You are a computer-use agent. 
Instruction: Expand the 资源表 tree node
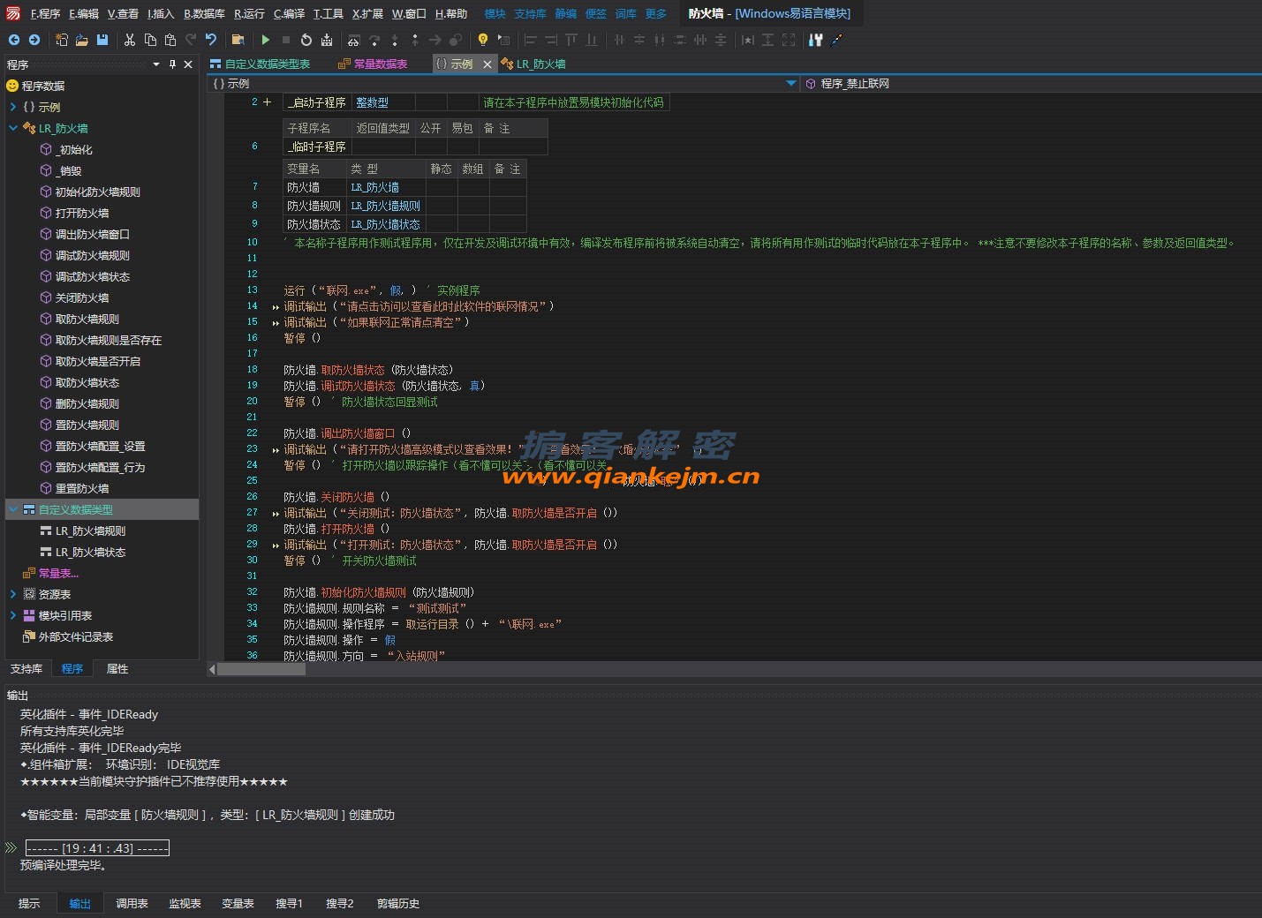tap(13, 594)
